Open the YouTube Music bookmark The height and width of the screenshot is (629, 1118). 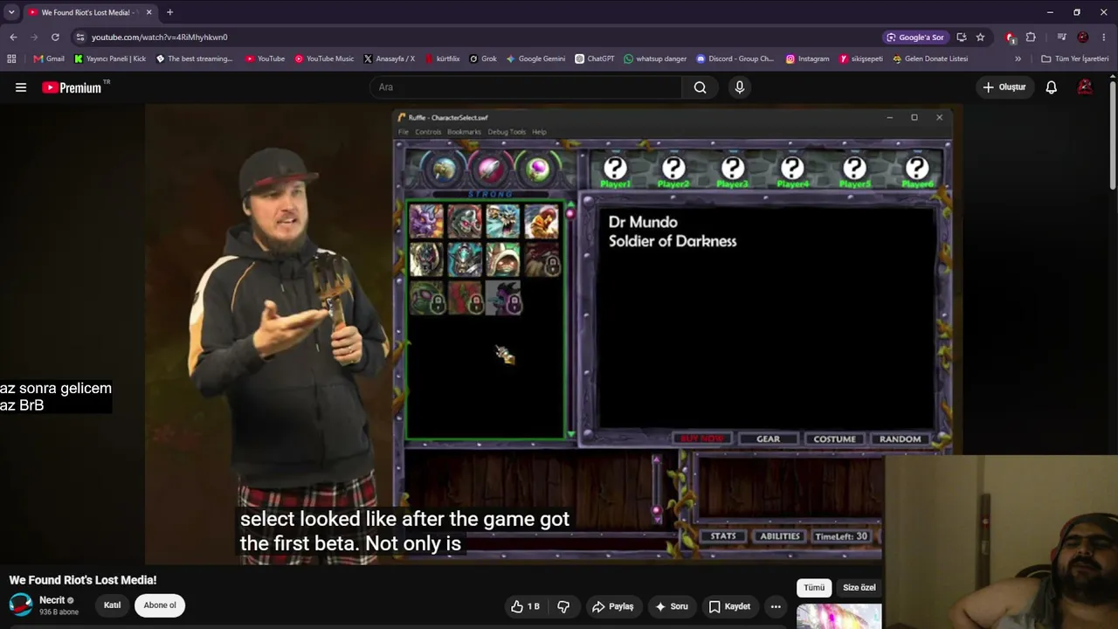pyautogui.click(x=324, y=59)
